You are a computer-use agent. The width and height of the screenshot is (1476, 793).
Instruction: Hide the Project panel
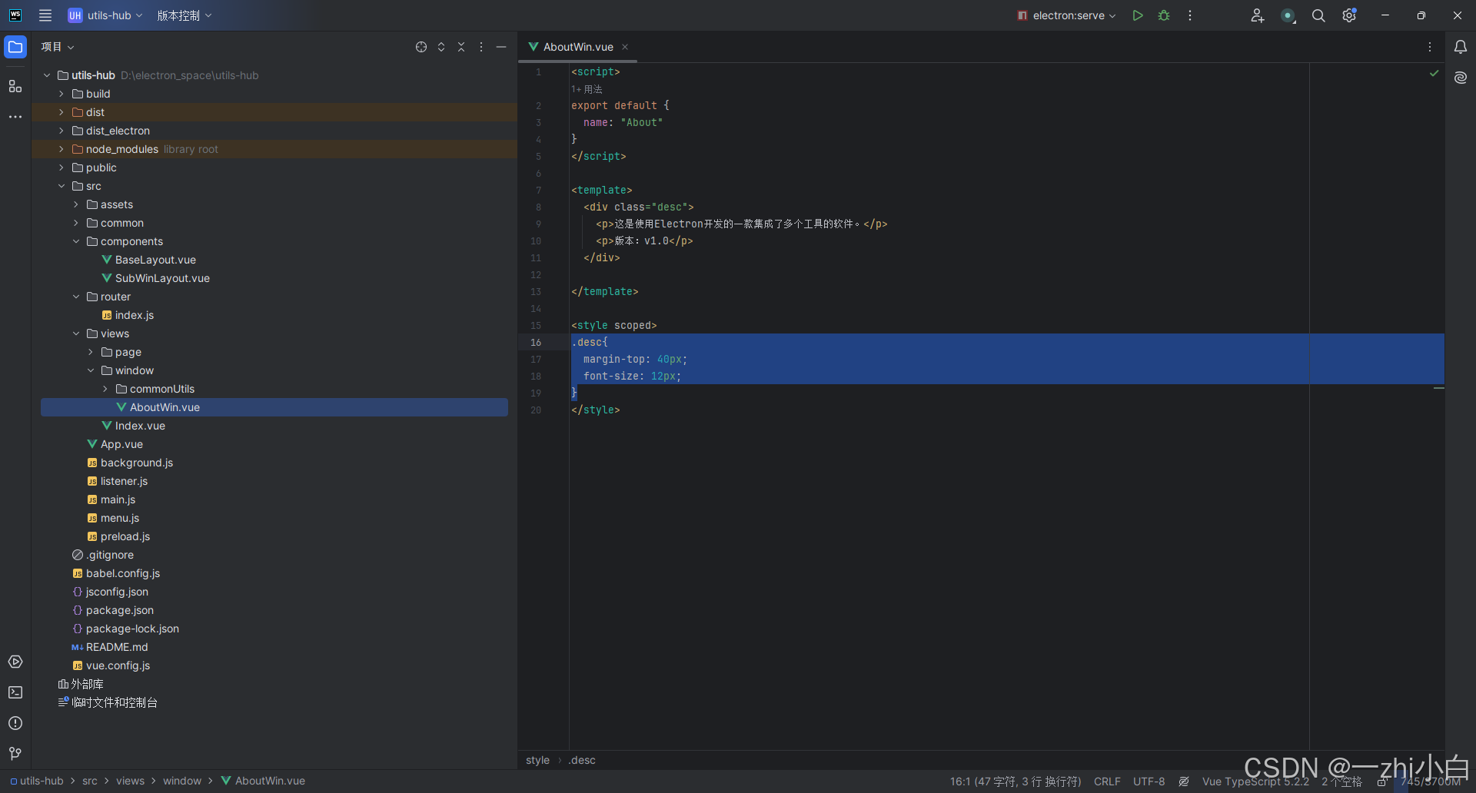coord(501,47)
